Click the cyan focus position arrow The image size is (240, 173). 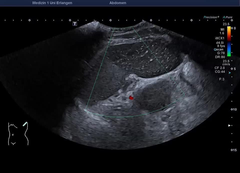(229, 72)
